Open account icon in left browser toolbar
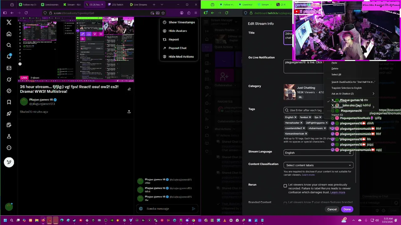The image size is (401, 225). pyautogui.click(x=182, y=13)
